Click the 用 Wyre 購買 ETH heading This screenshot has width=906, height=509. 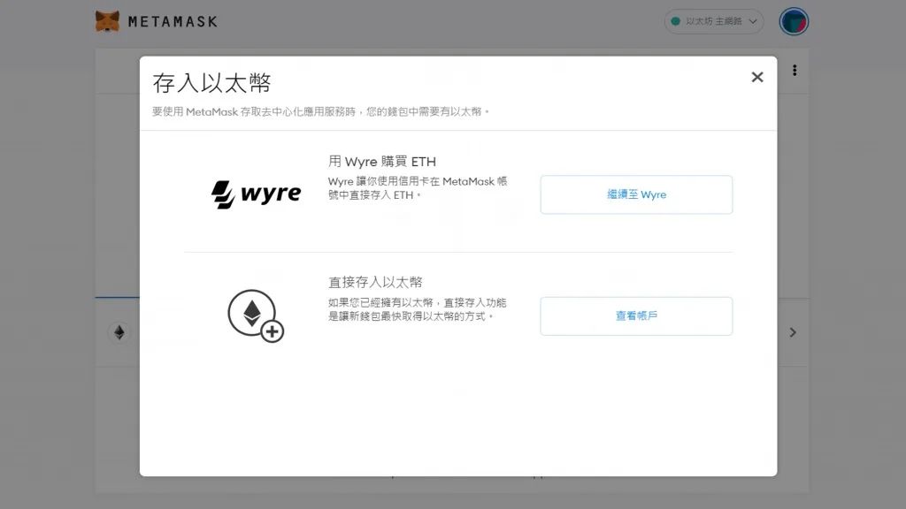[x=382, y=162]
